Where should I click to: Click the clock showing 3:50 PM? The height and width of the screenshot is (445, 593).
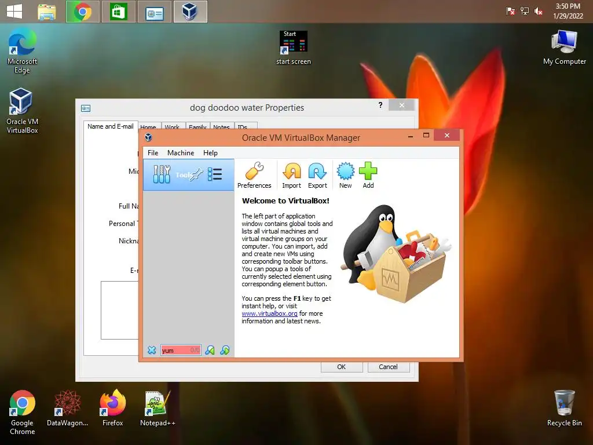click(x=568, y=12)
